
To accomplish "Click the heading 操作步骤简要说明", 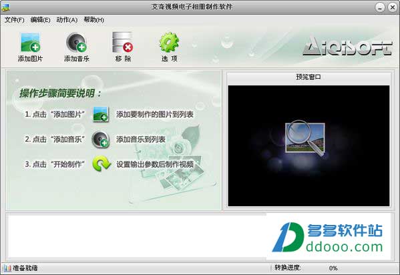I will tap(60, 93).
